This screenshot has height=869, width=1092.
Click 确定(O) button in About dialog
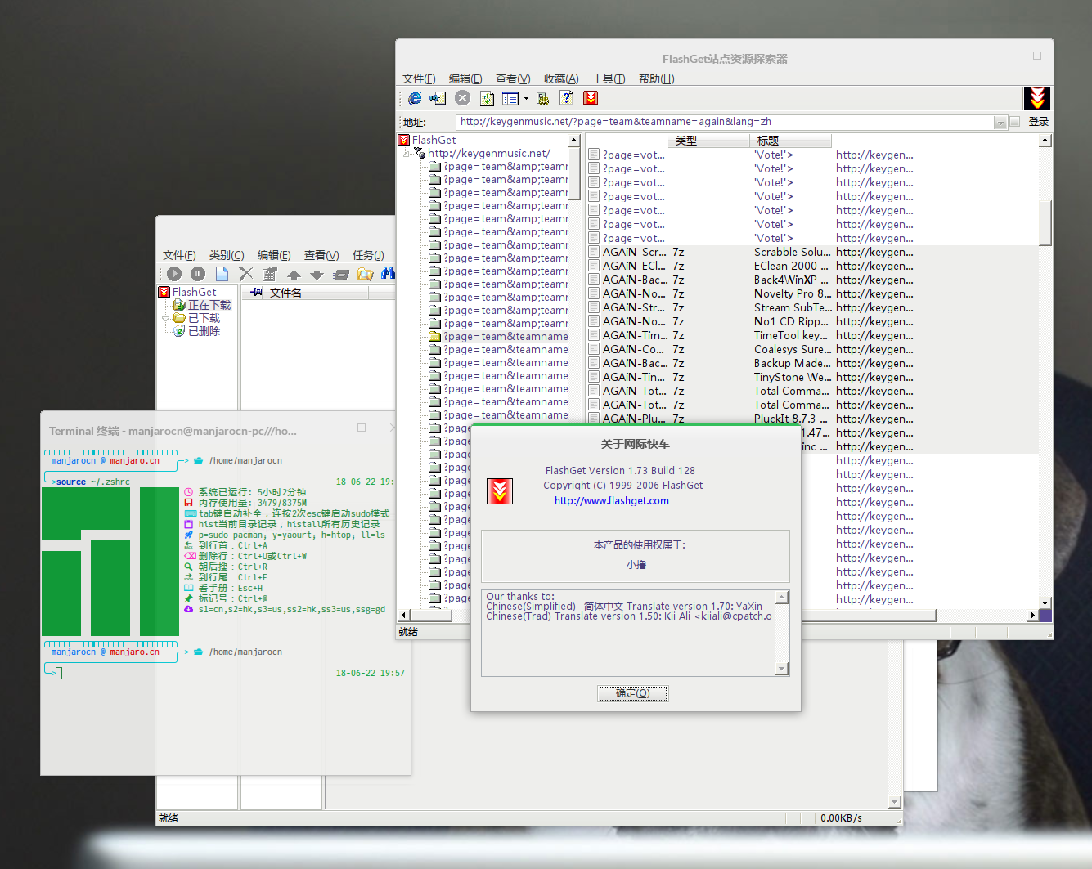[633, 693]
